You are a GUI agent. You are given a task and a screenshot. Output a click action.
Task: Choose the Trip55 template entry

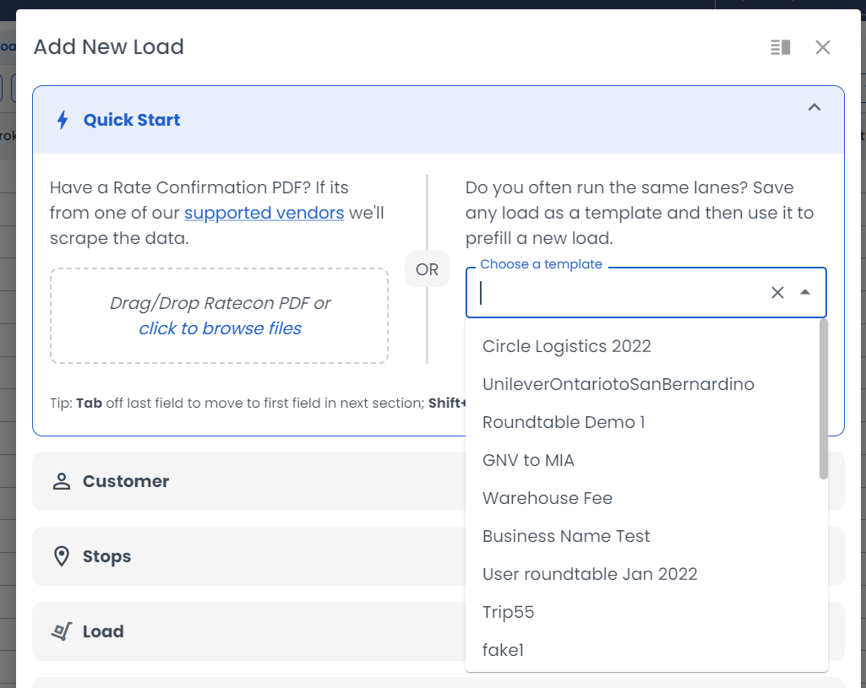click(508, 612)
